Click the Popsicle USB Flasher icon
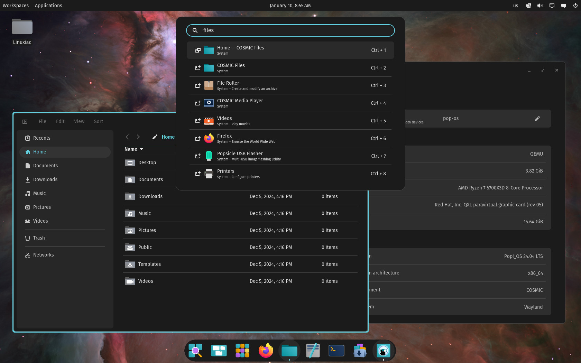Viewport: 581px width, 363px height. tap(209, 156)
